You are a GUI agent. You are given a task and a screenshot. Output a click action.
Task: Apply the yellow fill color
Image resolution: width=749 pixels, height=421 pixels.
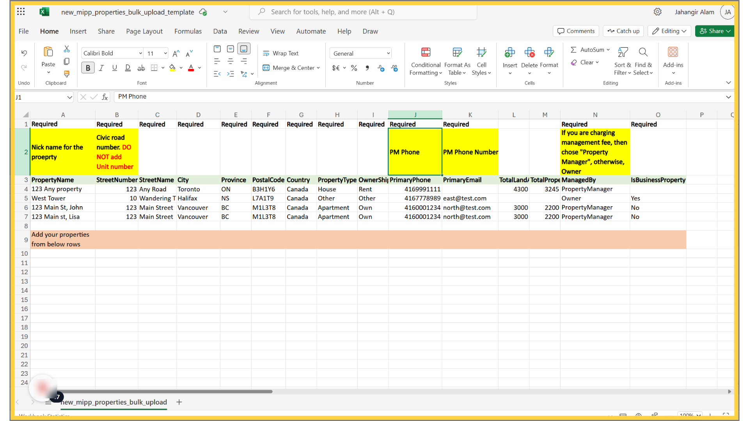(172, 68)
